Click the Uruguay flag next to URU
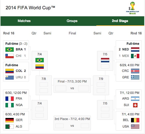The height and width of the screenshot is (134, 145). 10,77
